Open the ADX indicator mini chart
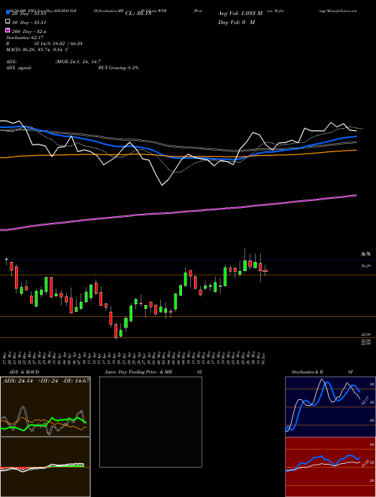 (45, 407)
